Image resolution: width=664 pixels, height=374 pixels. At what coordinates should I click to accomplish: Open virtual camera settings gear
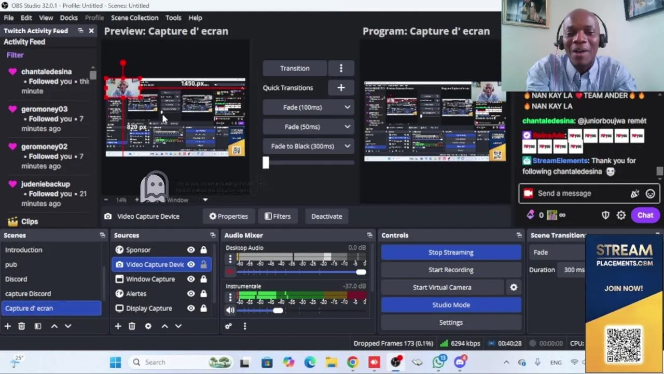coord(514,287)
